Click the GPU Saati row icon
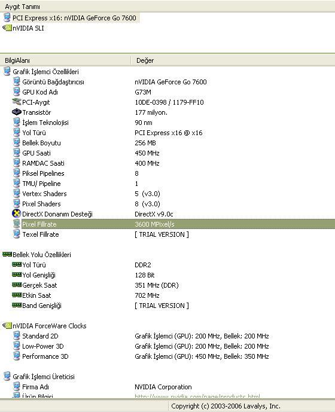This screenshot has width=335, height=412. click(16, 152)
